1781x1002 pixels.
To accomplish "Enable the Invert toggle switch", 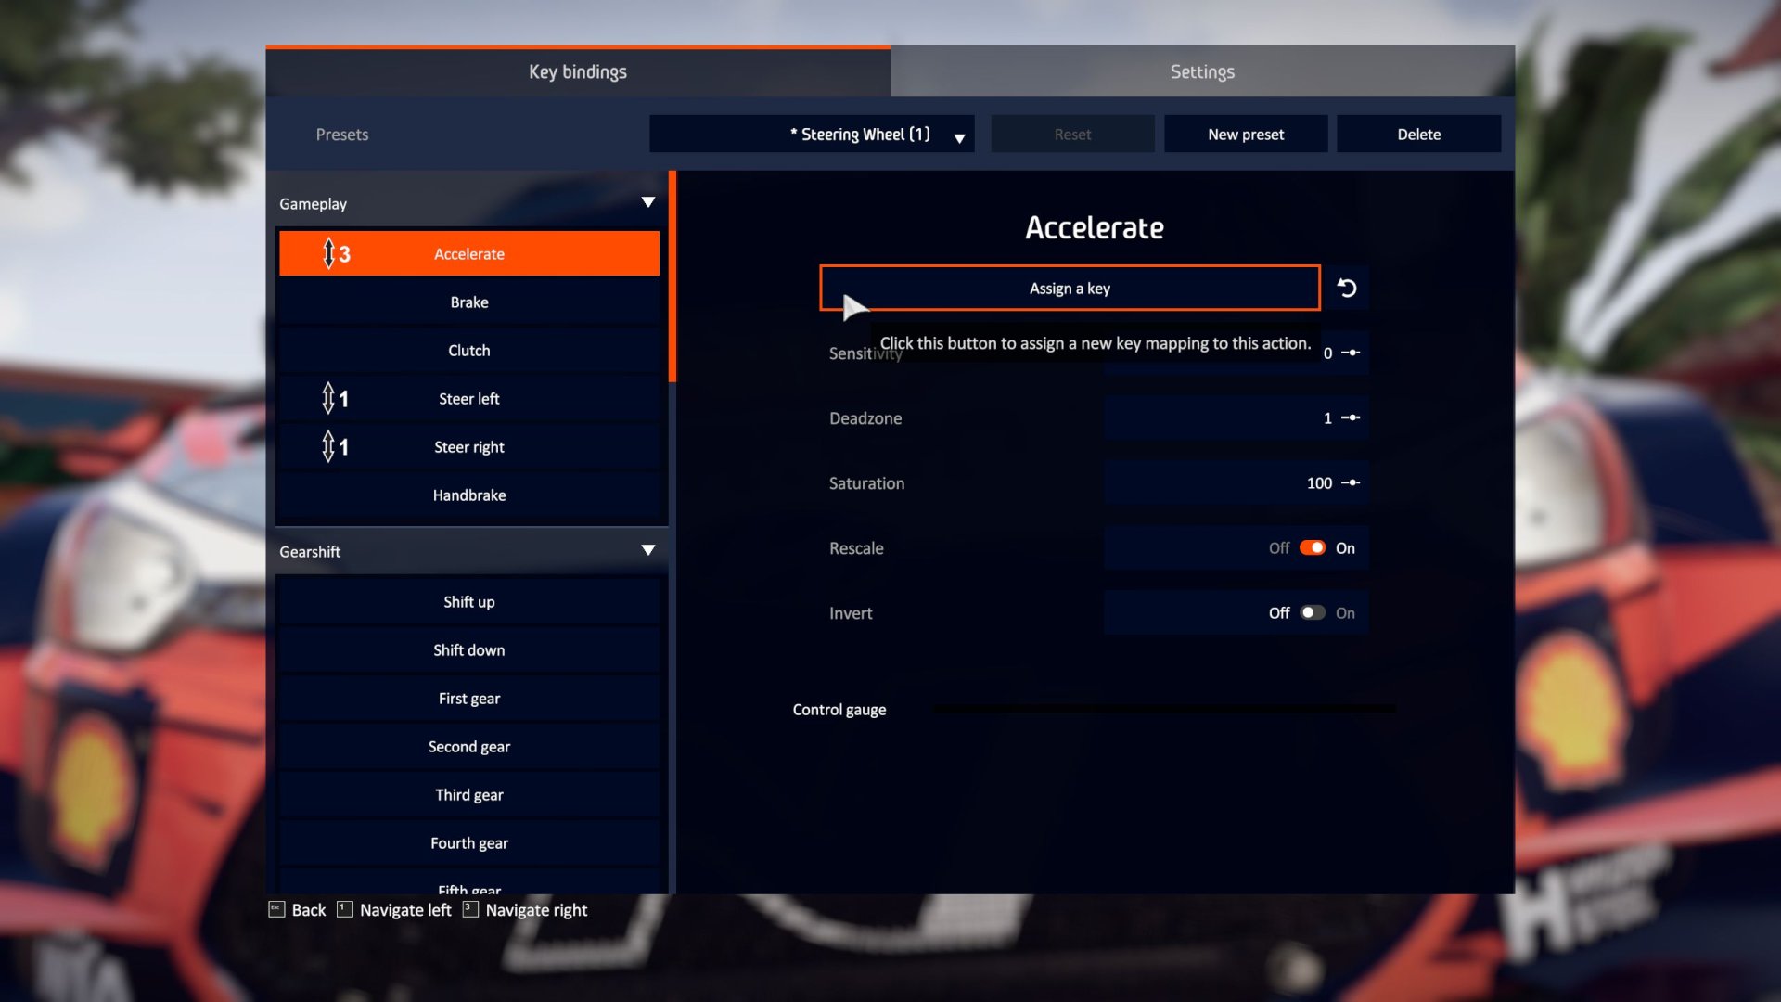I will click(x=1312, y=613).
